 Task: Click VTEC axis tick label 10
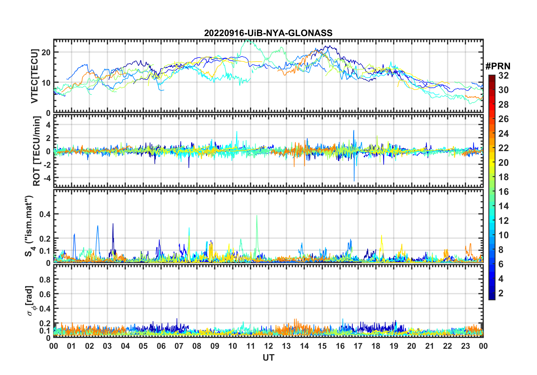point(46,83)
